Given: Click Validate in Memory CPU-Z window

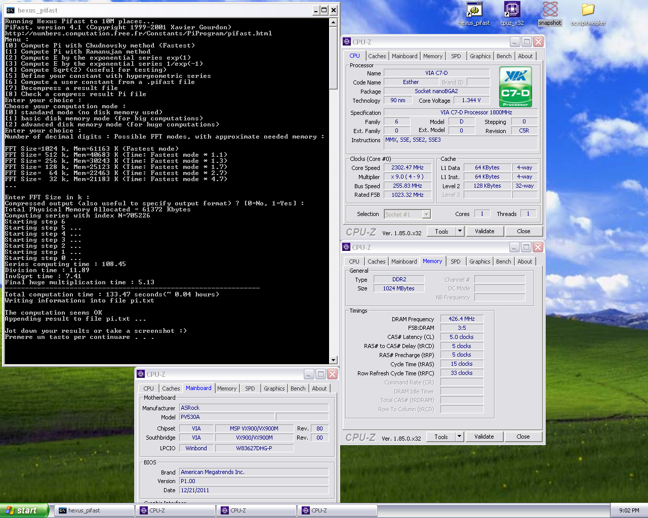Looking at the screenshot, I should (x=484, y=437).
